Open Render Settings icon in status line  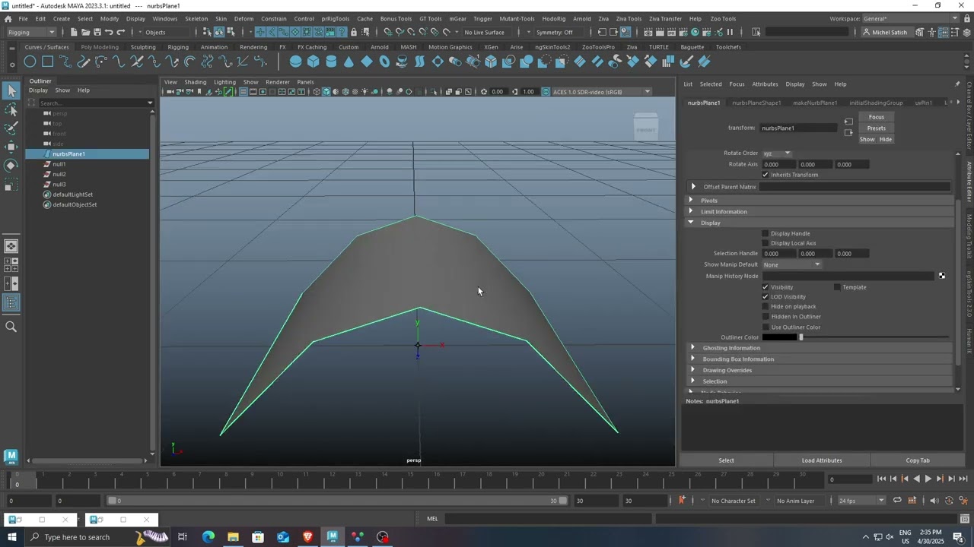point(683,32)
